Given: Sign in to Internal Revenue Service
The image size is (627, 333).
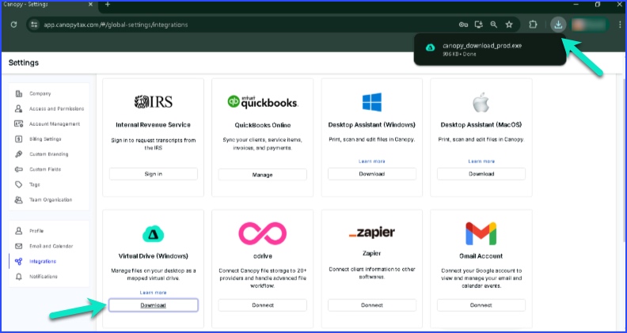Looking at the screenshot, I should pos(153,174).
